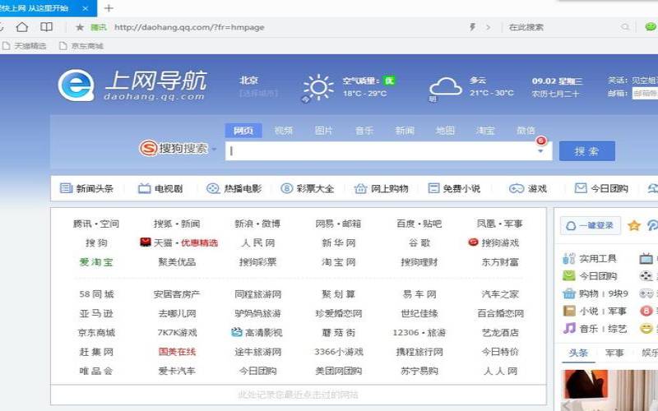This screenshot has height=411, width=658.
Task: Open the 12306·旅游 link
Action: [x=419, y=333]
